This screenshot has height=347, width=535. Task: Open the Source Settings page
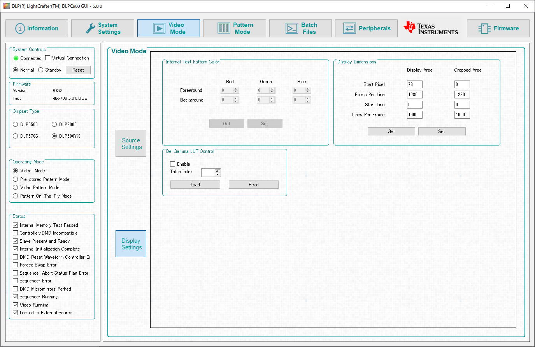[x=131, y=144]
